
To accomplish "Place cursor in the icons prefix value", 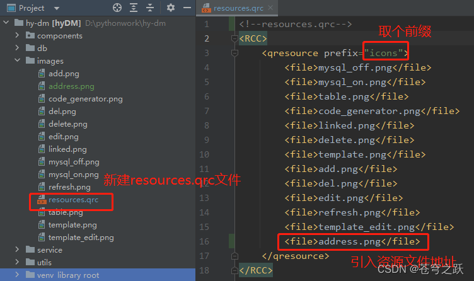I will [383, 53].
